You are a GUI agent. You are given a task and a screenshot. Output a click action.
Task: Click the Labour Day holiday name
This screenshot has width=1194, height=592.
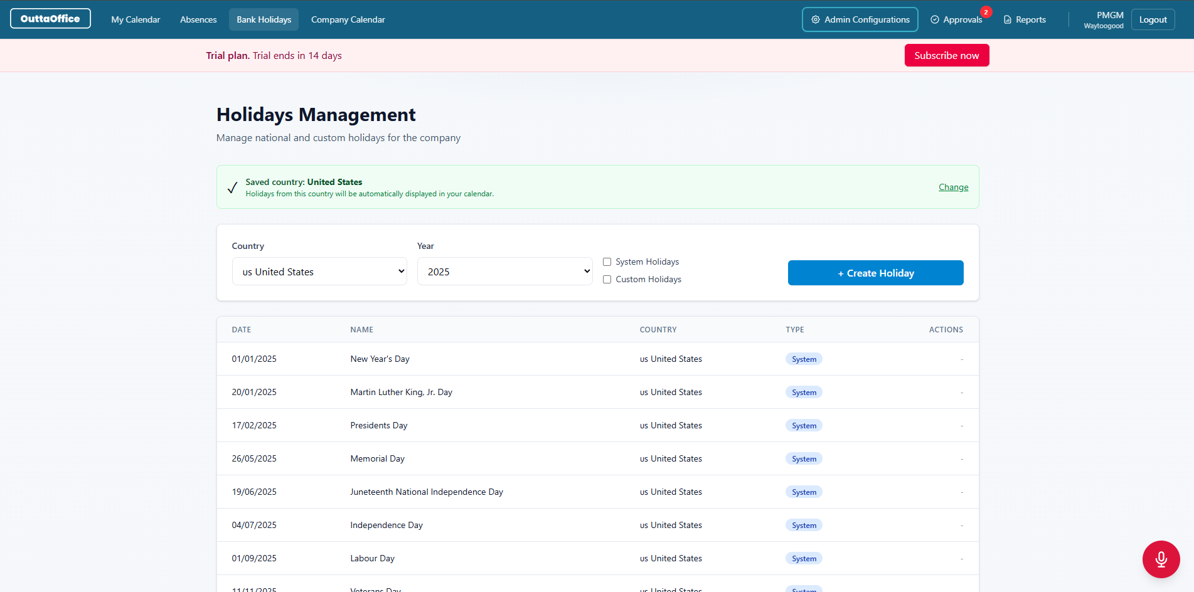coord(372,558)
